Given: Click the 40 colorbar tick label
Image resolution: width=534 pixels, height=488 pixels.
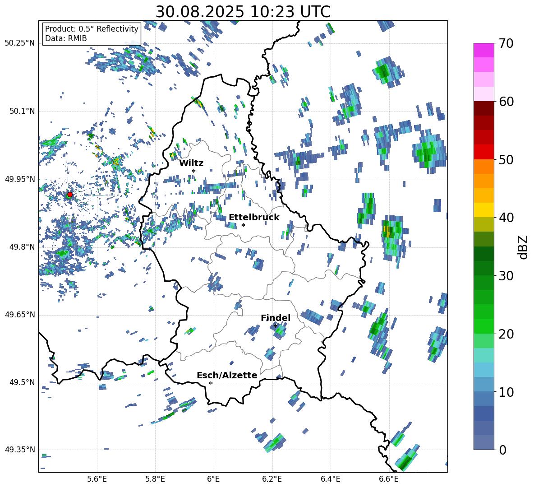Looking at the screenshot, I should tap(506, 218).
